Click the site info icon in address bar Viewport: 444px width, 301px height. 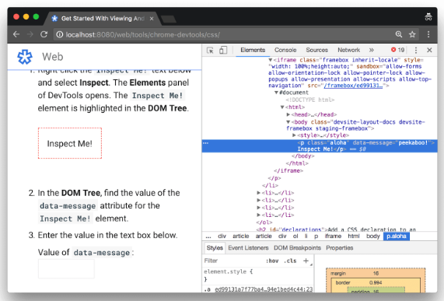(59, 34)
